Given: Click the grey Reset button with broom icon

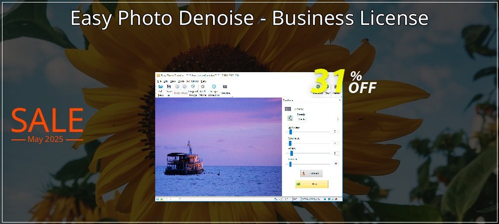Looking at the screenshot, I should click(x=311, y=173).
